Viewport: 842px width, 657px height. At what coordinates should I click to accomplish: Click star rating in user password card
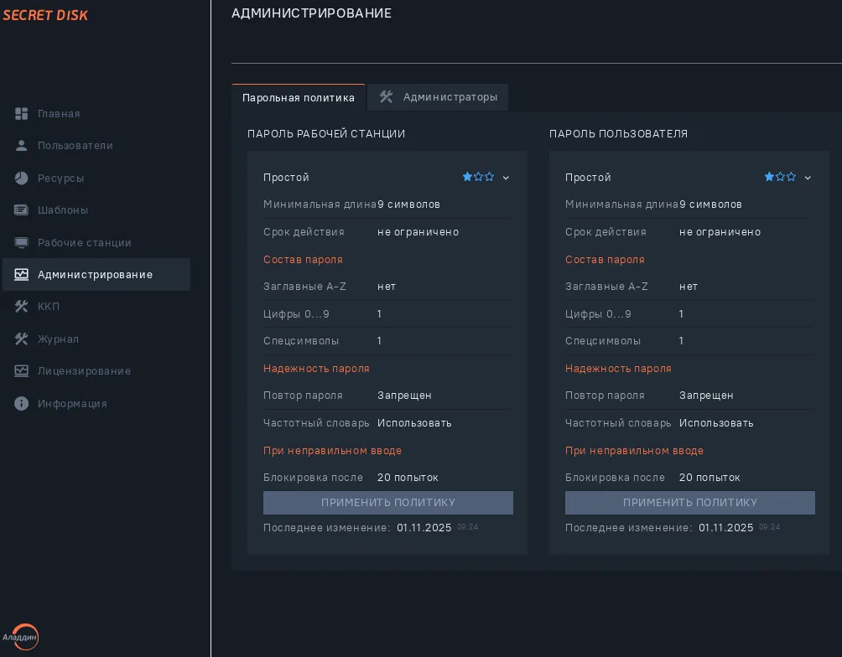[x=780, y=177]
